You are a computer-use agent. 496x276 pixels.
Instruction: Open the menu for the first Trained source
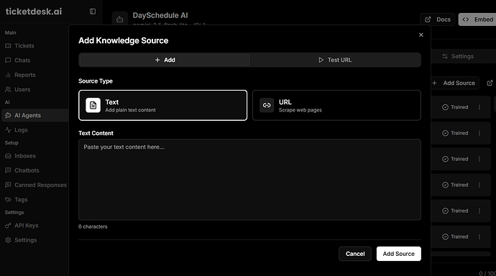tap(479, 107)
